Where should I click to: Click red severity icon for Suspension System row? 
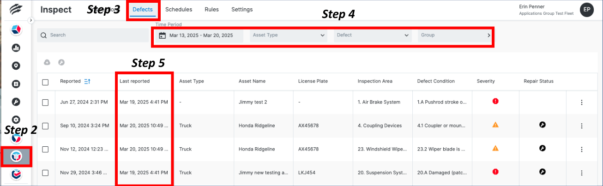tap(495, 172)
